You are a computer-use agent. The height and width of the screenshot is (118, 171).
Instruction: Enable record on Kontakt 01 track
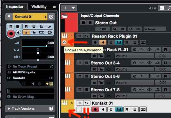pos(95,109)
